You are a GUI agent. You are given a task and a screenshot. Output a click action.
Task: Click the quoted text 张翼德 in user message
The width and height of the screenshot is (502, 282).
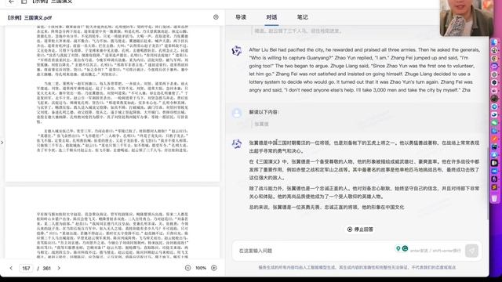point(261,124)
